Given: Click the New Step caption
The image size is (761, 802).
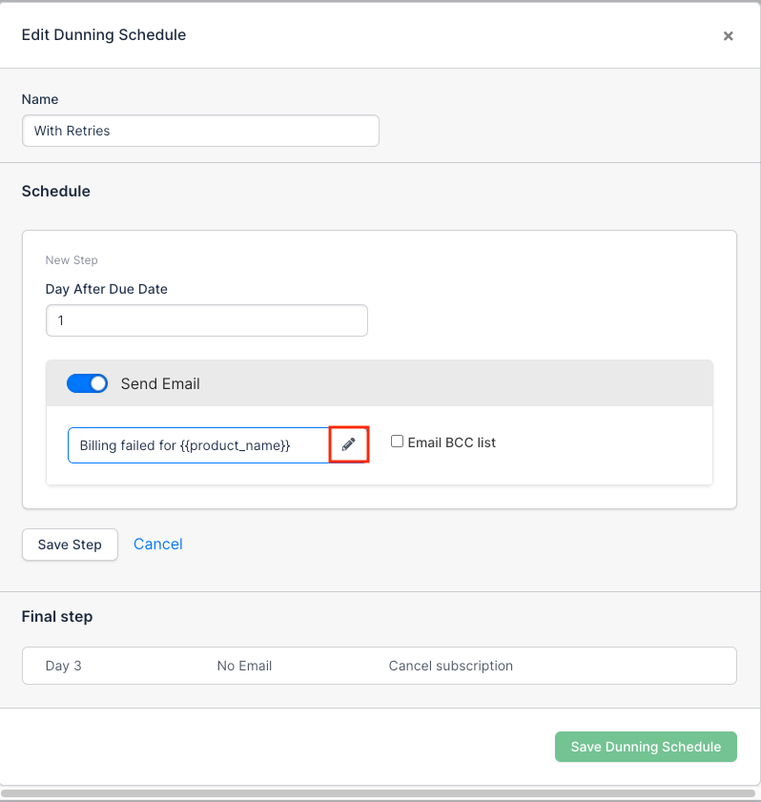Looking at the screenshot, I should (x=72, y=259).
